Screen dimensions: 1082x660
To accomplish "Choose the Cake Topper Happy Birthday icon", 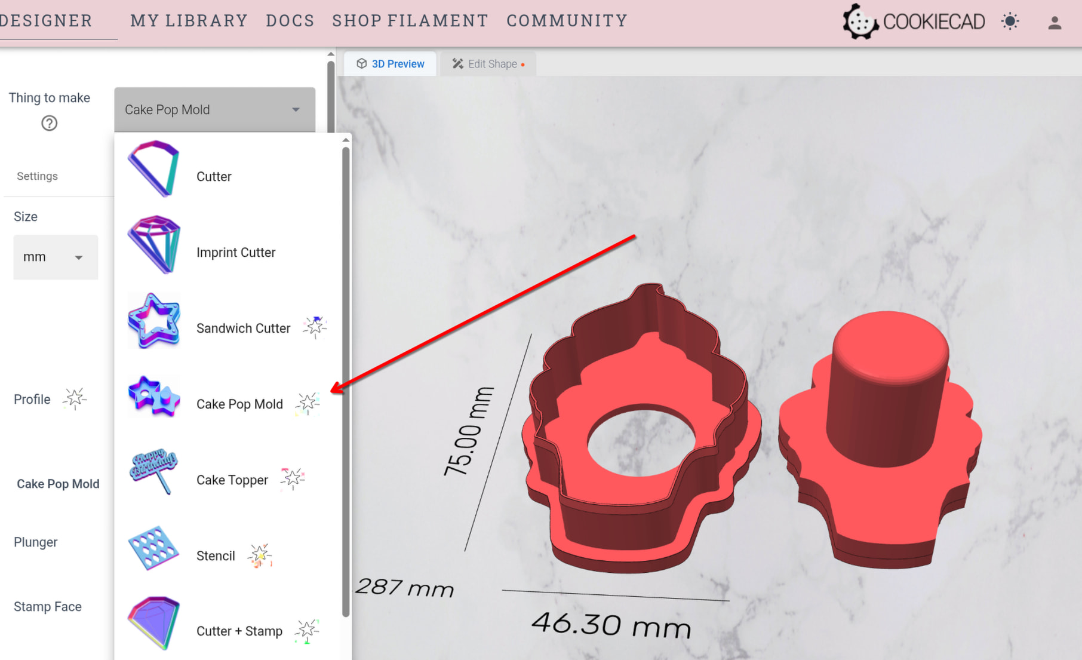I will tap(153, 472).
